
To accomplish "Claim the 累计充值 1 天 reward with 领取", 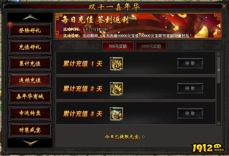I will coord(190,63).
